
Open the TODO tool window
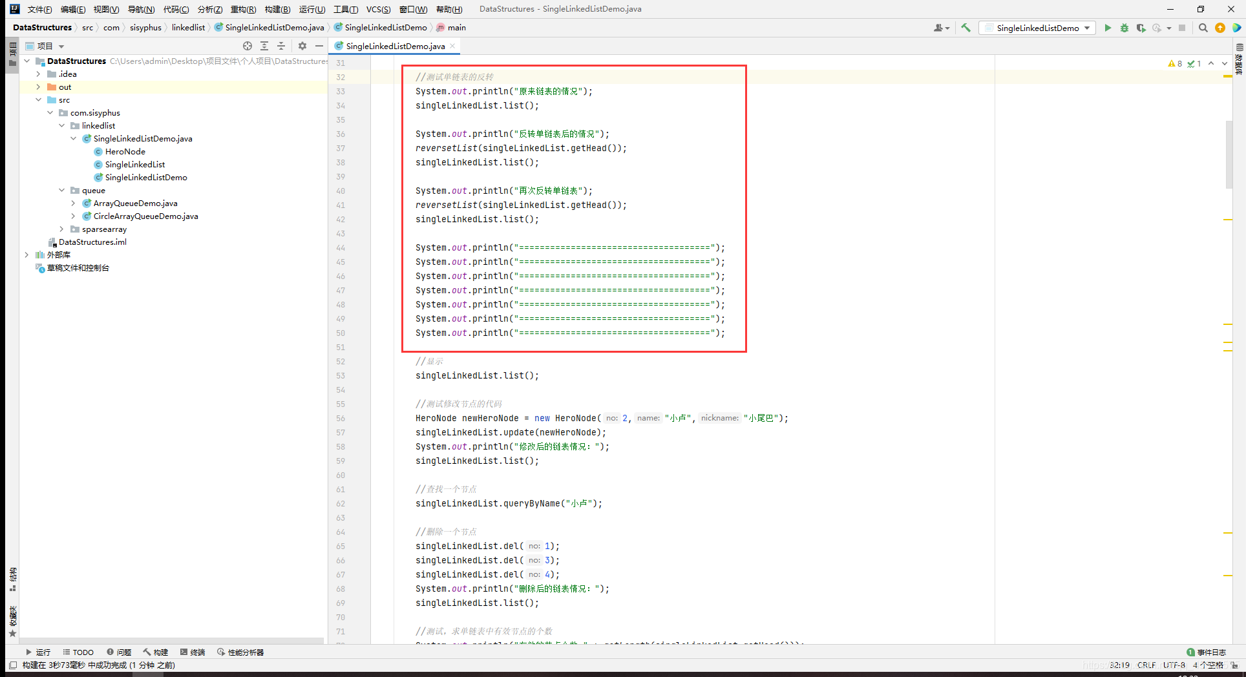[78, 652]
